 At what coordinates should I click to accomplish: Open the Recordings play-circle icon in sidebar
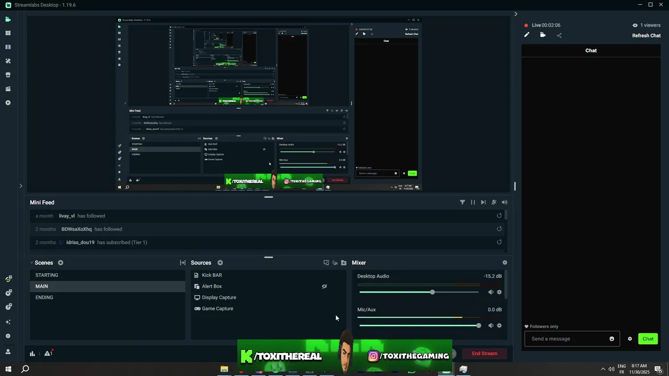point(8,103)
